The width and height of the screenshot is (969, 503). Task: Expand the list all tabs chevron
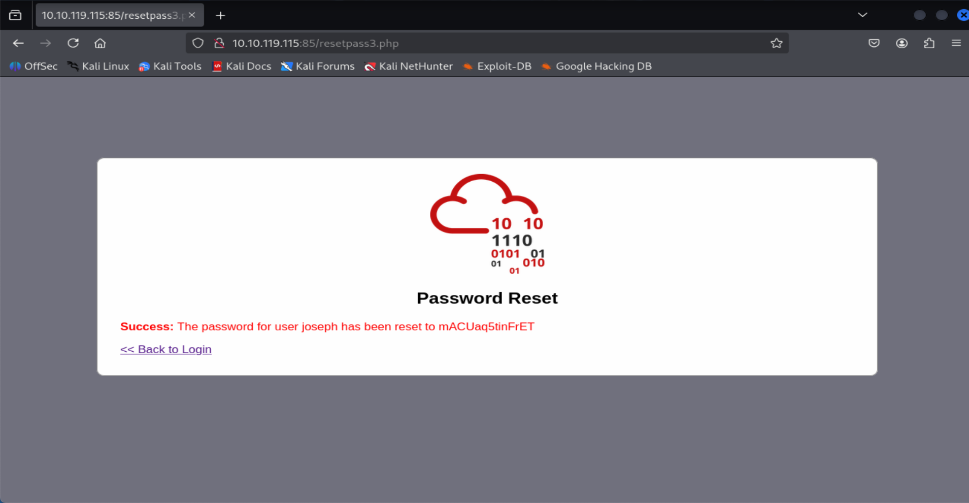tap(862, 15)
